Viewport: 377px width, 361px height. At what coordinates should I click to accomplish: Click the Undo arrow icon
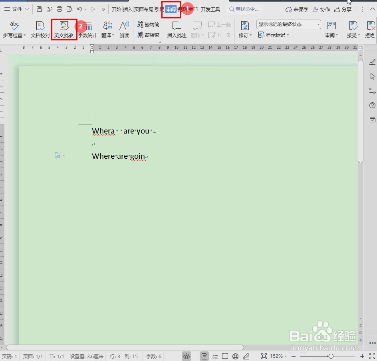(79, 9)
